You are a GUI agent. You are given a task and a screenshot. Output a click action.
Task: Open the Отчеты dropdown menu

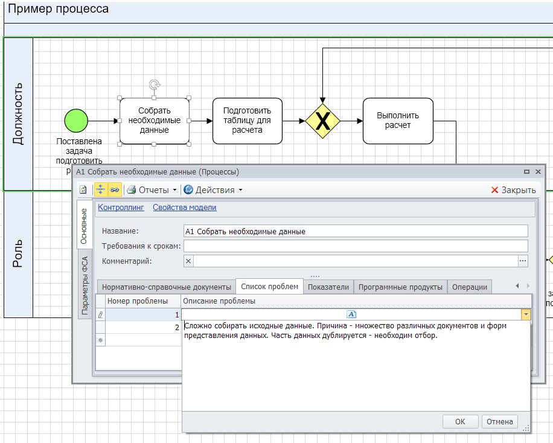(x=152, y=190)
